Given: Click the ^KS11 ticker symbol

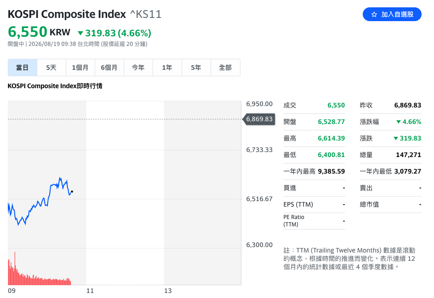Looking at the screenshot, I should point(146,14).
